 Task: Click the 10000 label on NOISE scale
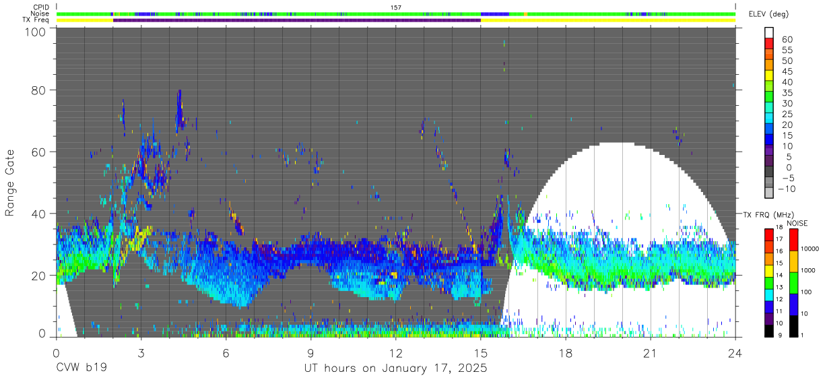click(x=810, y=249)
